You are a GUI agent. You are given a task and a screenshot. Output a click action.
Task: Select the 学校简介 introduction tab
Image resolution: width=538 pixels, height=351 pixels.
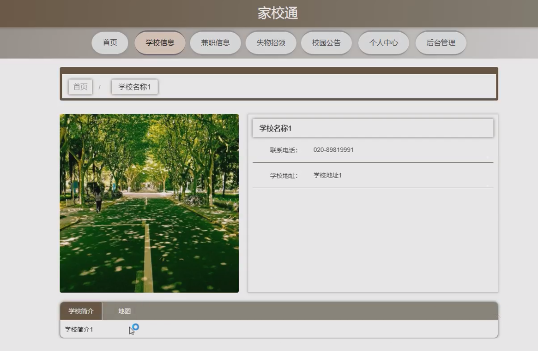click(80, 311)
